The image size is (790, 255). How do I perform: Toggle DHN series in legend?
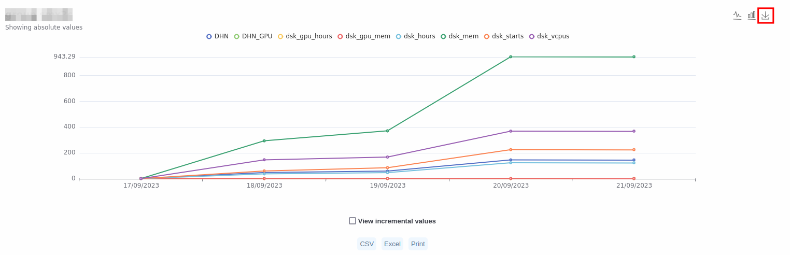tap(217, 36)
